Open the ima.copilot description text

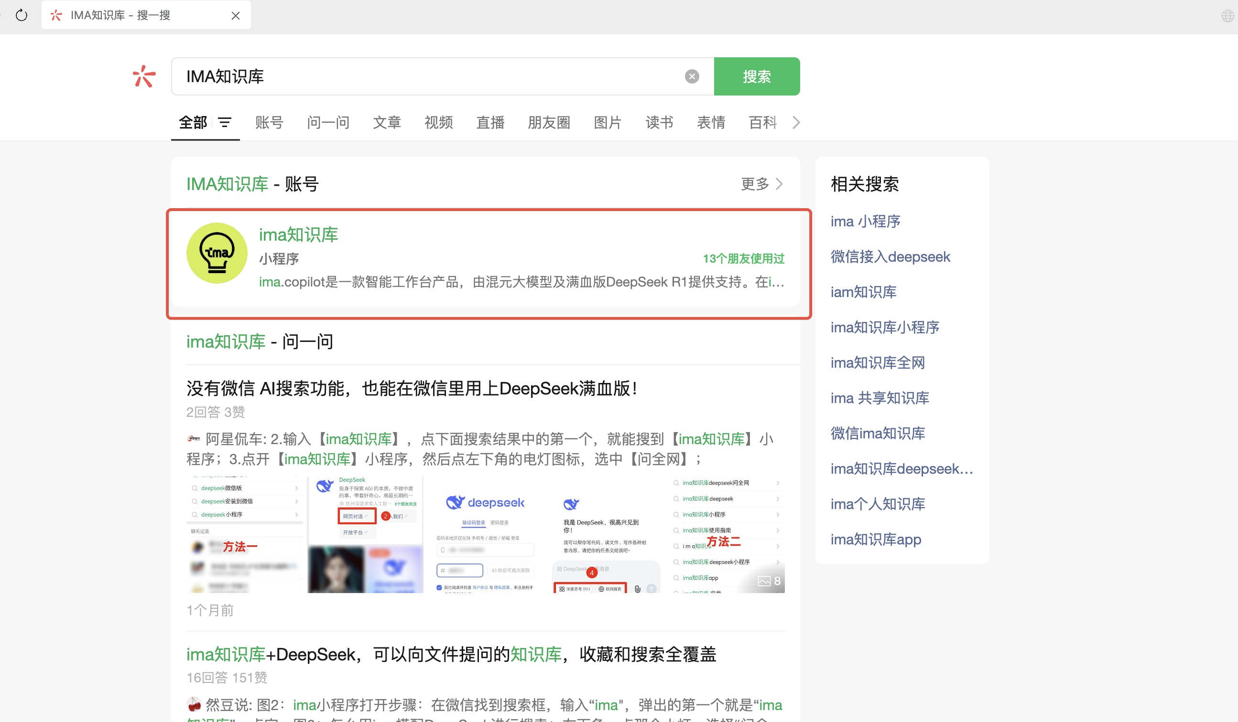(x=522, y=282)
